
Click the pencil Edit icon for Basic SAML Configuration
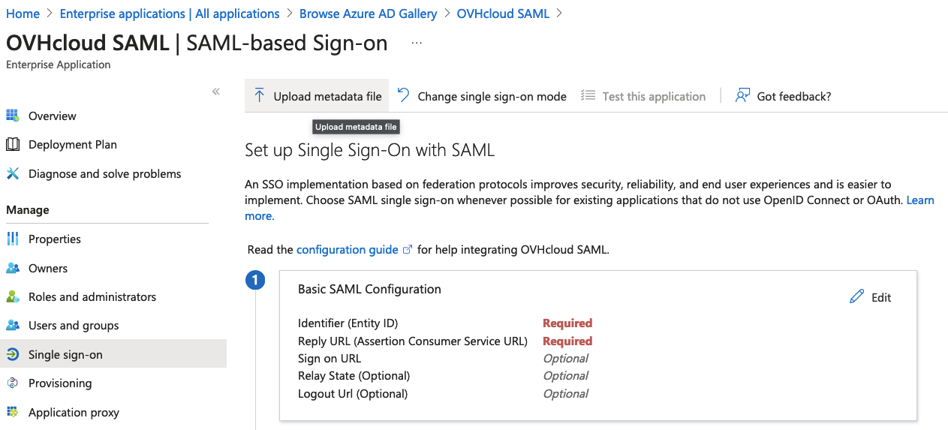(x=856, y=297)
